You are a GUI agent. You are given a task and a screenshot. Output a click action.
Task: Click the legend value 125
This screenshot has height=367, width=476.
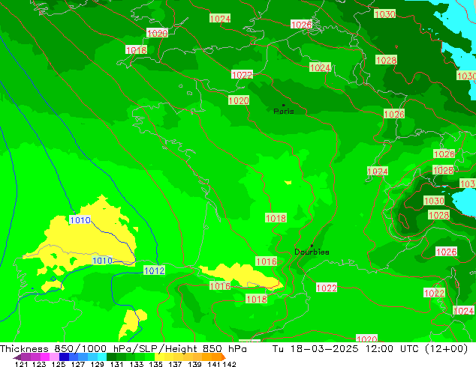(x=59, y=364)
